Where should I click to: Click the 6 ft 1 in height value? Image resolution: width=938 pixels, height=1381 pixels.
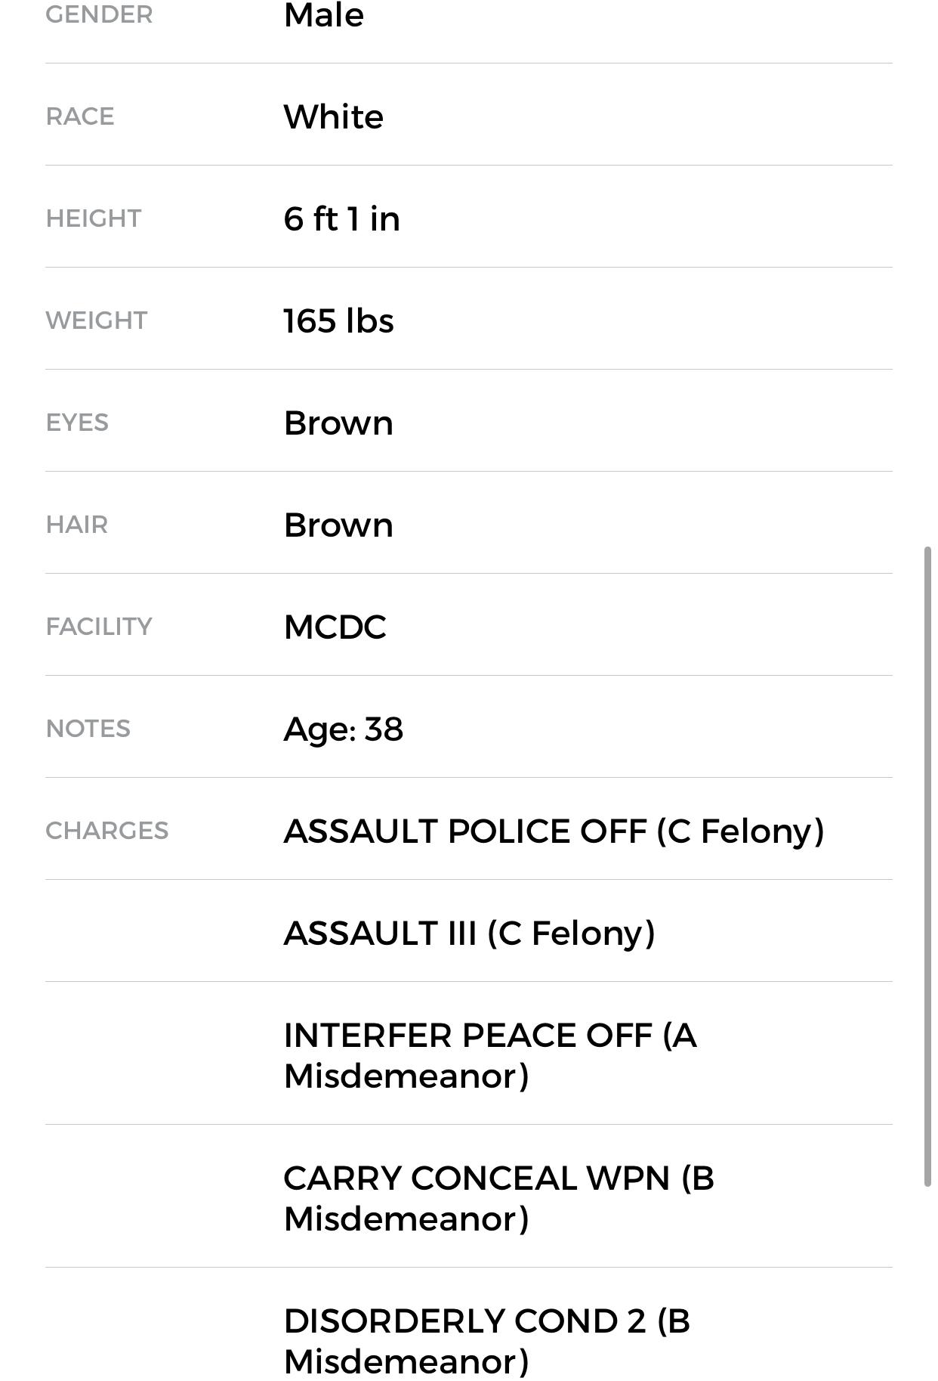coord(341,218)
